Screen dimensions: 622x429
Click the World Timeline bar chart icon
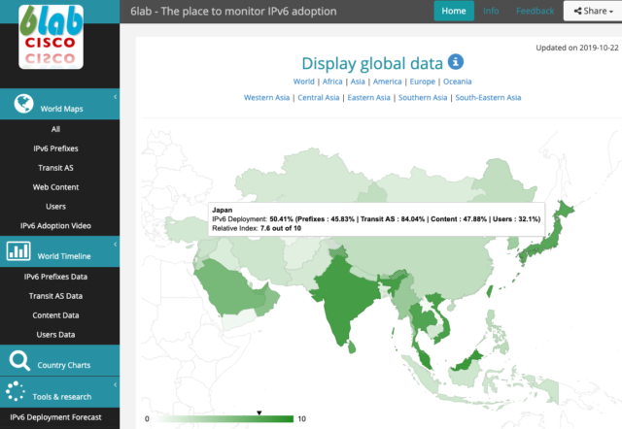19,250
